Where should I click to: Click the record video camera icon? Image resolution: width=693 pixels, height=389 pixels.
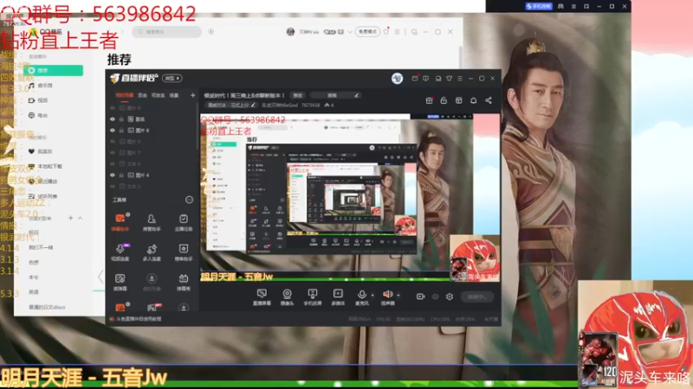pos(420,297)
